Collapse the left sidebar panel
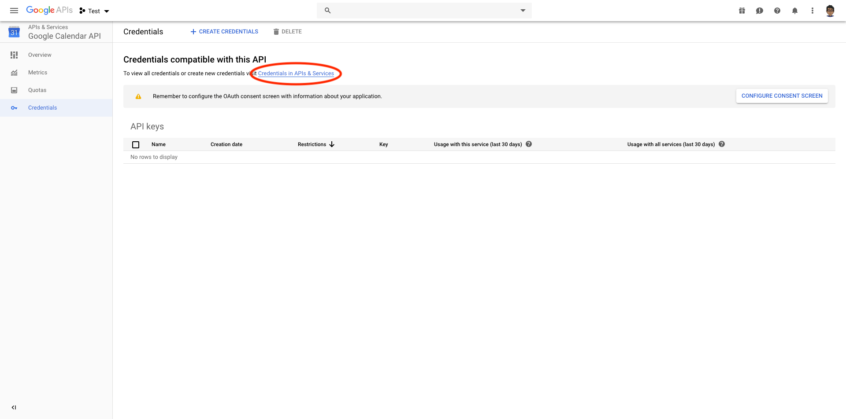Viewport: 846px width, 419px height. 14,408
